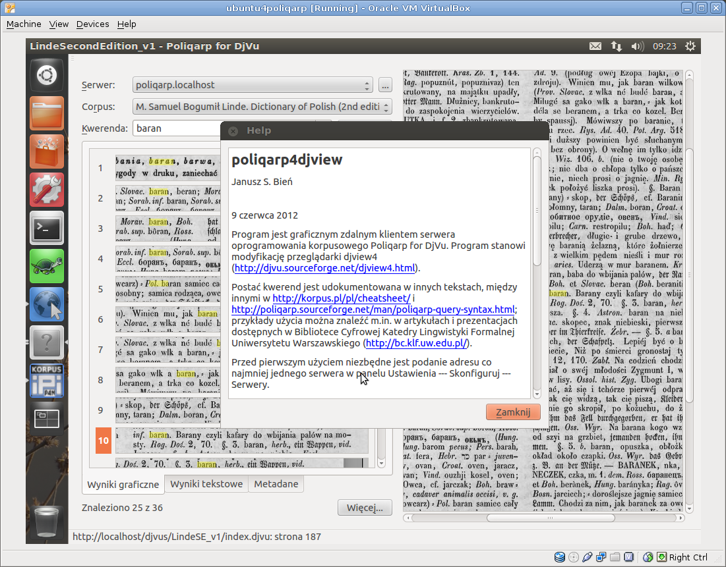Click the VirtualBox network adapter status icon

(x=601, y=557)
